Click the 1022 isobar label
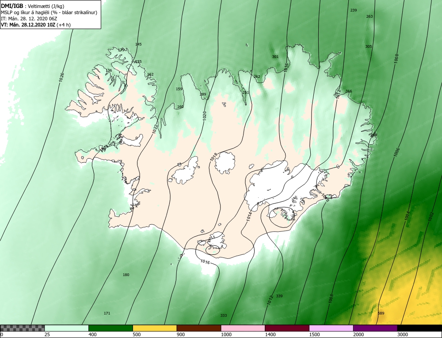This screenshot has height=338, width=442. 154,128
